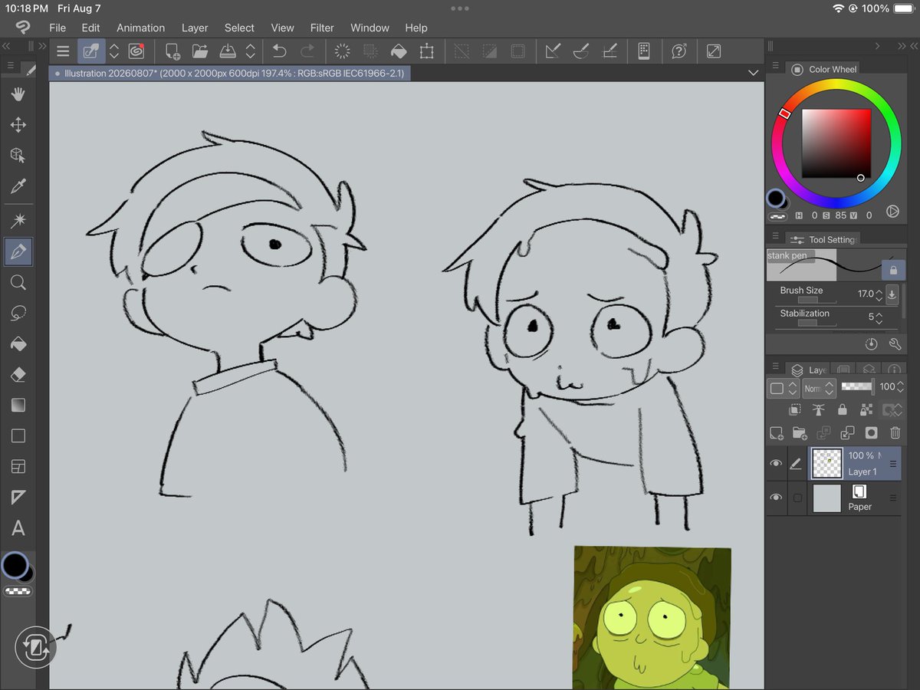The width and height of the screenshot is (920, 690).
Task: Open the hamburger menu in command bar
Action: click(x=63, y=51)
